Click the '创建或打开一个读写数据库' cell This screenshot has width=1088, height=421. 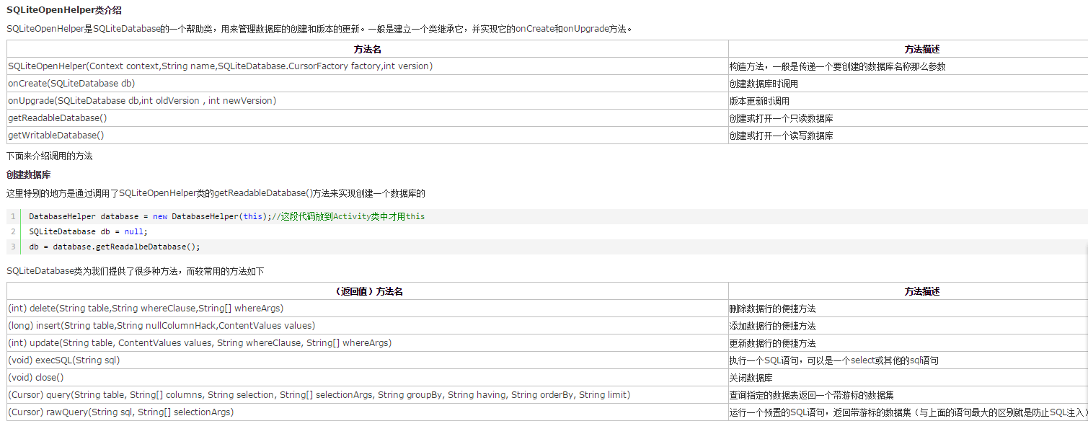908,136
